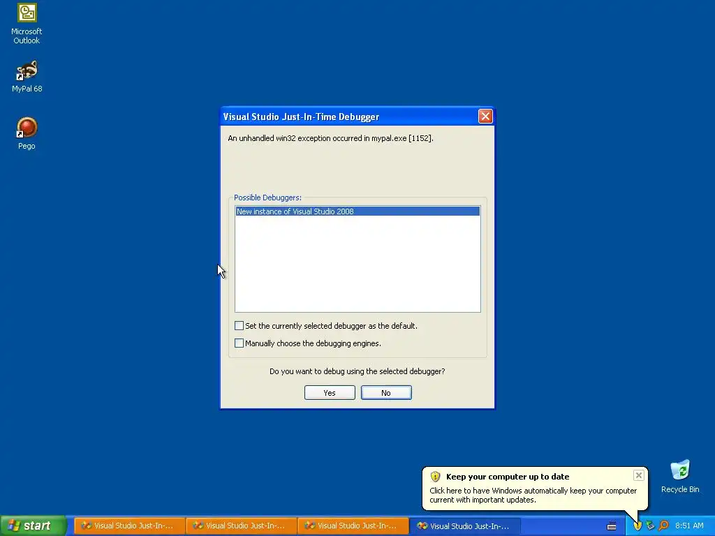Screen dimensions: 715x536
Task: Click the active fourth Visual Studio Just-In taskbar button
Action: 464,526
